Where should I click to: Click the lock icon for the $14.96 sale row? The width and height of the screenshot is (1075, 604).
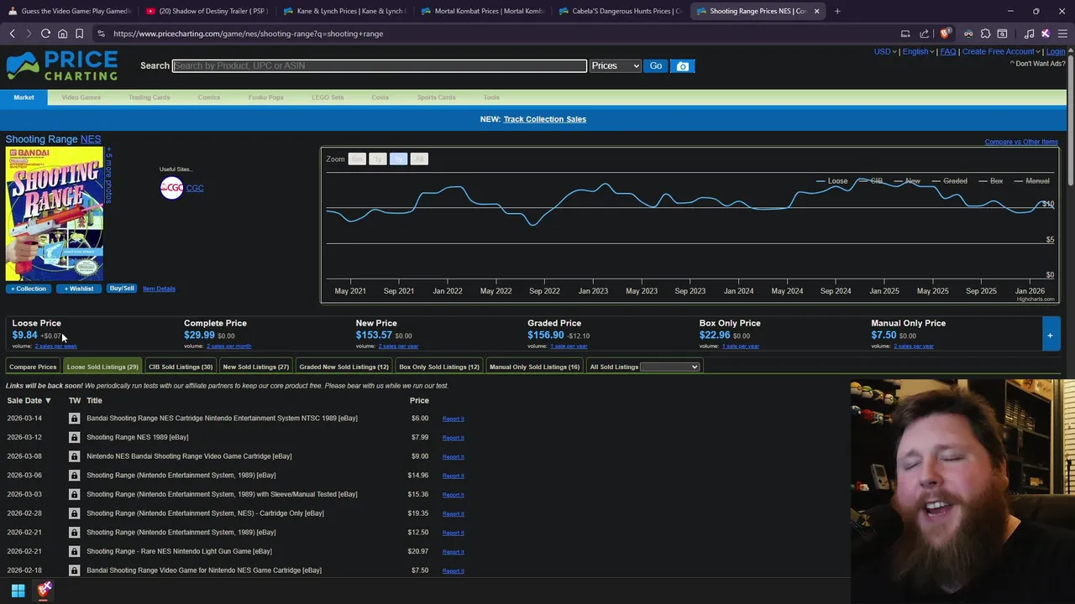(74, 476)
